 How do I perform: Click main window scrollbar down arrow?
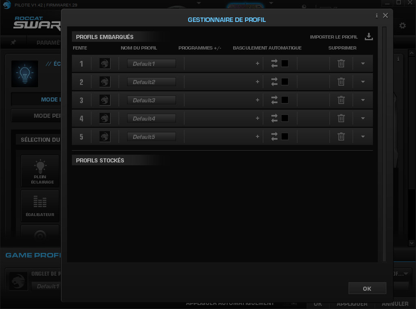[x=412, y=243]
